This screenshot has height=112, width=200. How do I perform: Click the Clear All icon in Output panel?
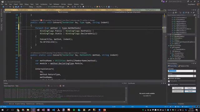60,86
